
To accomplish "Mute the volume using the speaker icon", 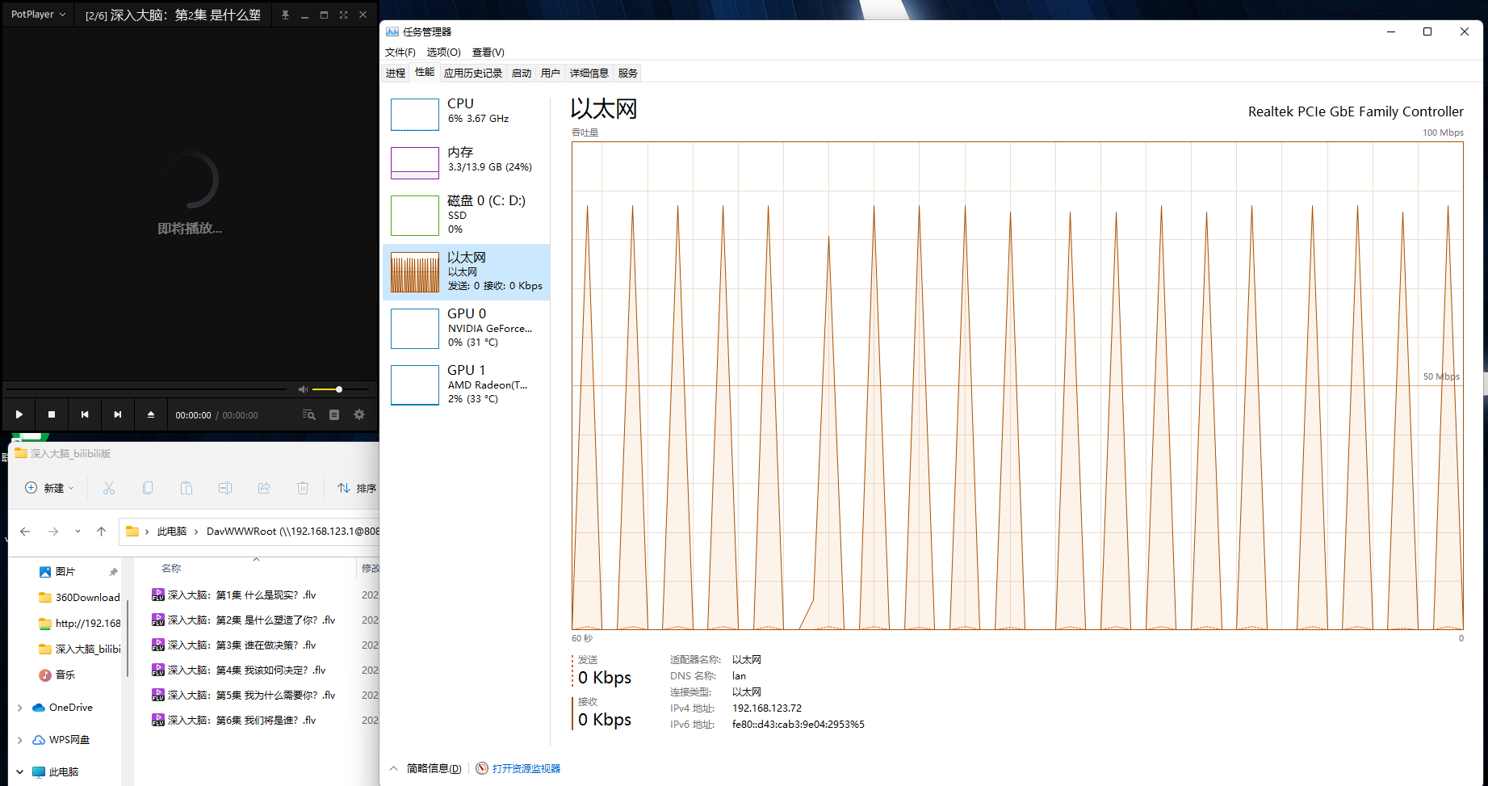I will pyautogui.click(x=303, y=389).
